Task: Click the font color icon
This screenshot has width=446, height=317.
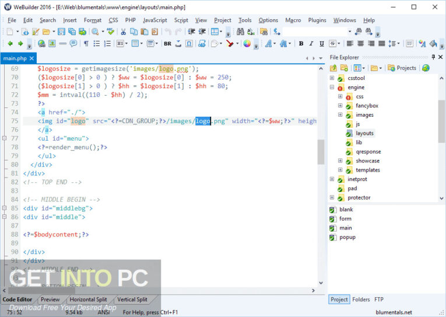Action: [423, 44]
